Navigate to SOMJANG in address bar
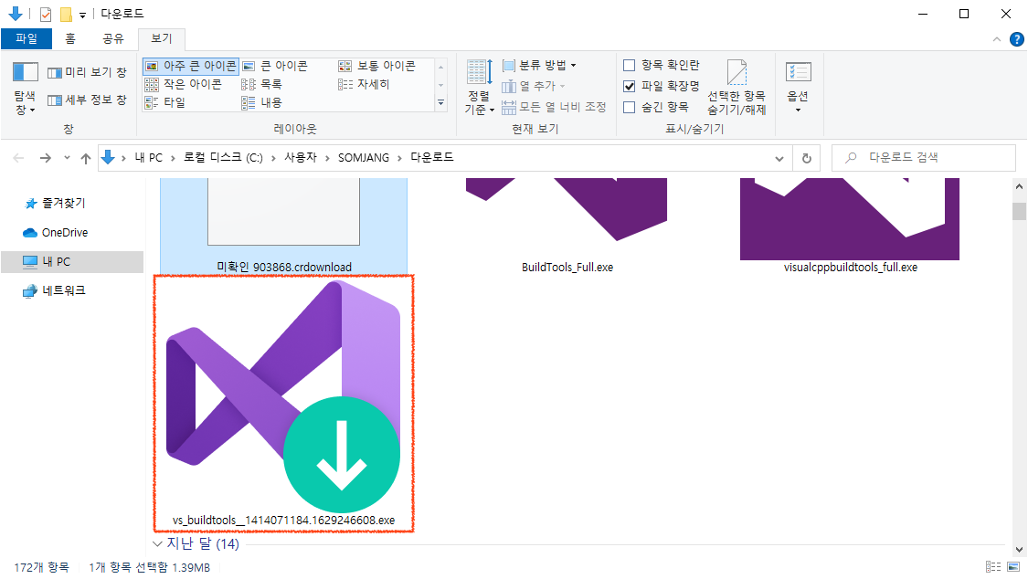The image size is (1028, 579). point(363,158)
